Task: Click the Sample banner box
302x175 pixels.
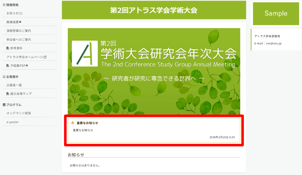Action: (x=276, y=13)
